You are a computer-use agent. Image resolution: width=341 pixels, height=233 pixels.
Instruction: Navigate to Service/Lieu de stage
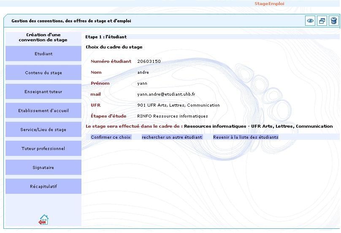43,129
